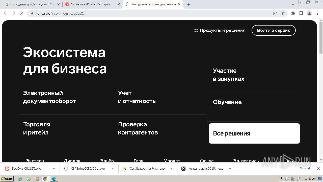Close the Контур экосистема tab
This screenshot has height=182, width=323.
click(179, 4)
